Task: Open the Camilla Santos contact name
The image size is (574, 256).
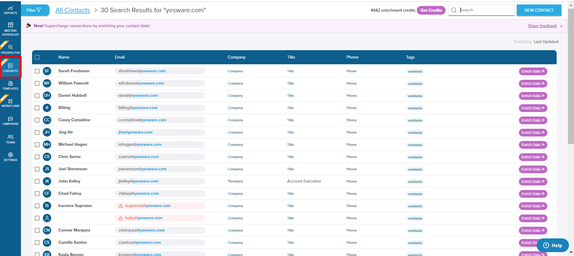Action: [x=72, y=243]
